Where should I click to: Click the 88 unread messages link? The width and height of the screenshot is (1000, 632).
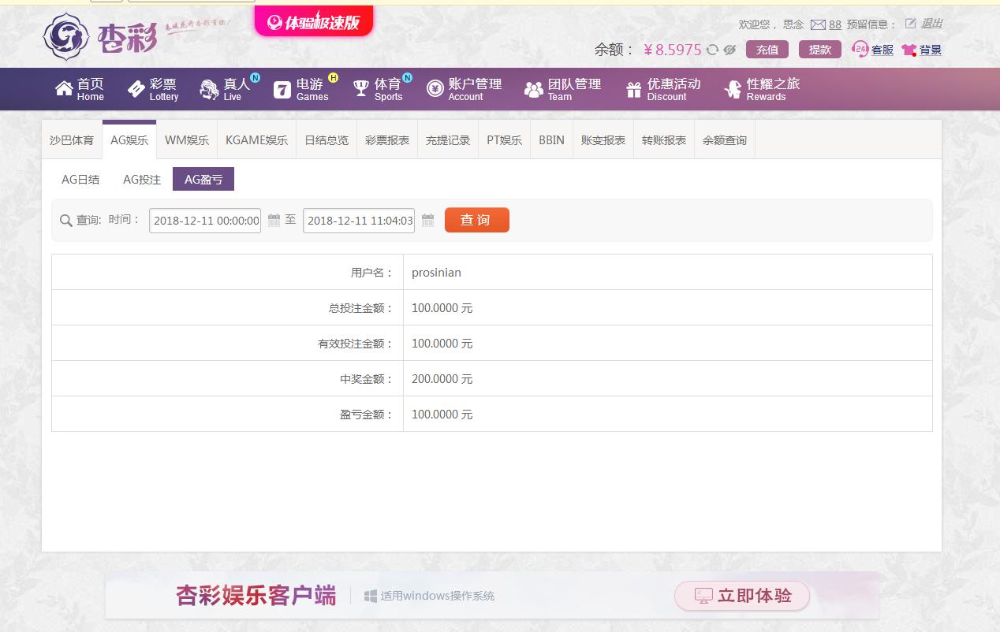[835, 24]
